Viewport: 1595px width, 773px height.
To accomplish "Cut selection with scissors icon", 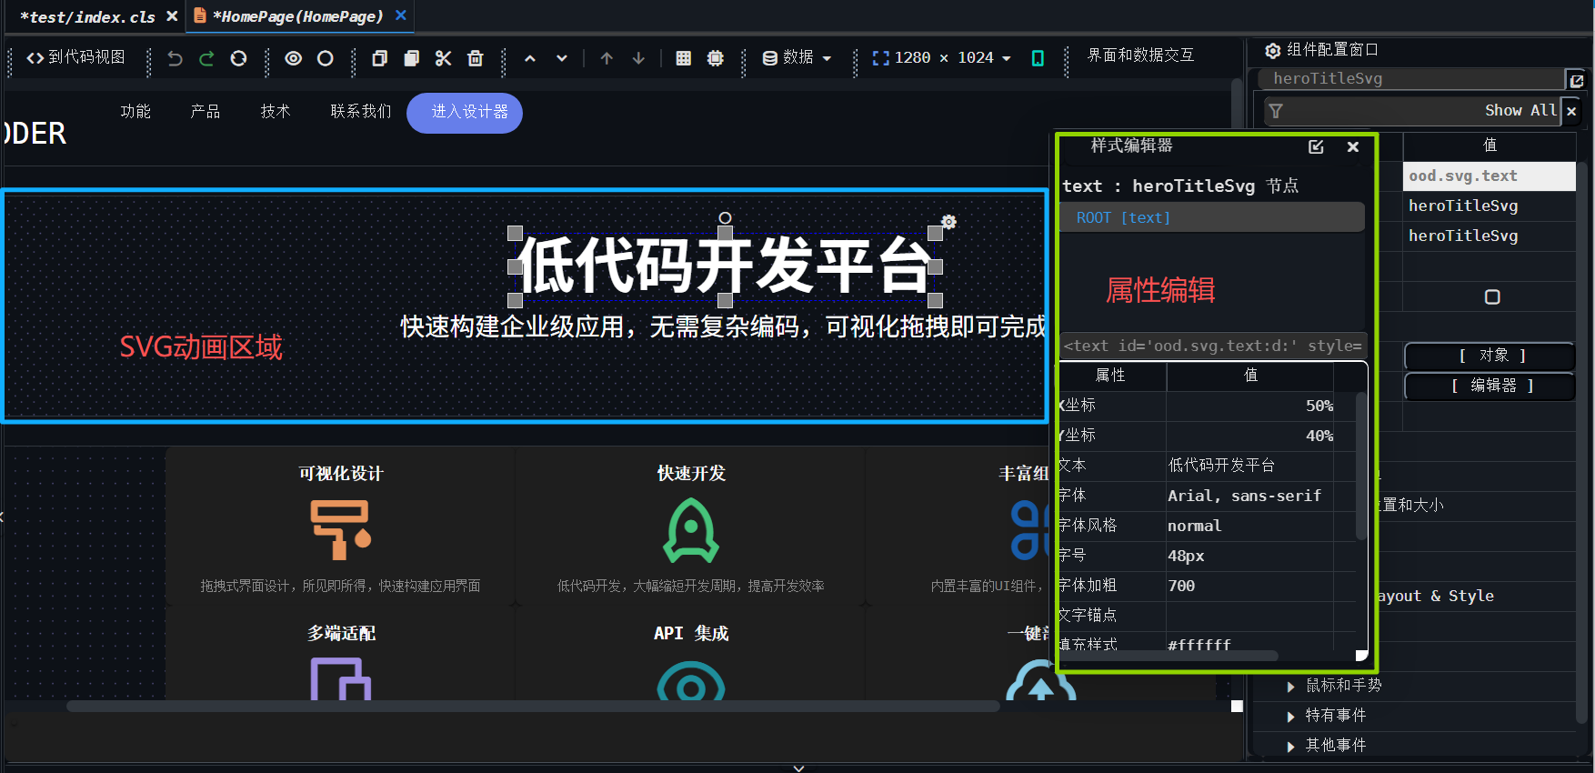I will point(443,58).
